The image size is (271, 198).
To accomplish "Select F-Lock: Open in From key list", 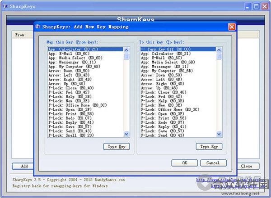I will pos(85,109).
